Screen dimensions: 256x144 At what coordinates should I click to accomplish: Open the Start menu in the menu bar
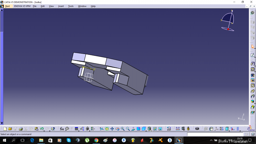click(x=7, y=6)
